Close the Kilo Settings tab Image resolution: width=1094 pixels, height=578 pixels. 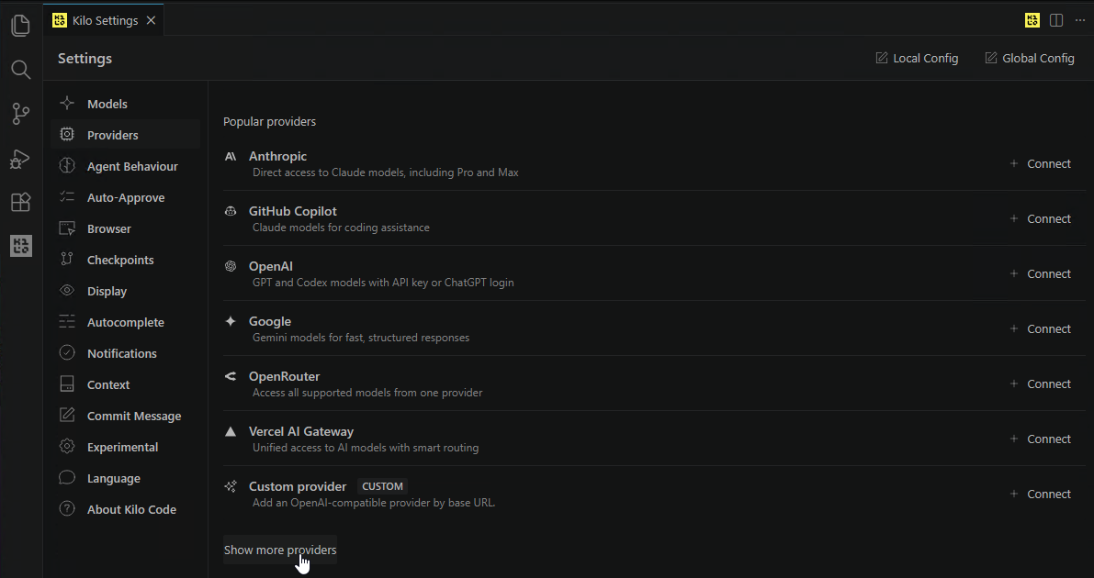(x=151, y=21)
